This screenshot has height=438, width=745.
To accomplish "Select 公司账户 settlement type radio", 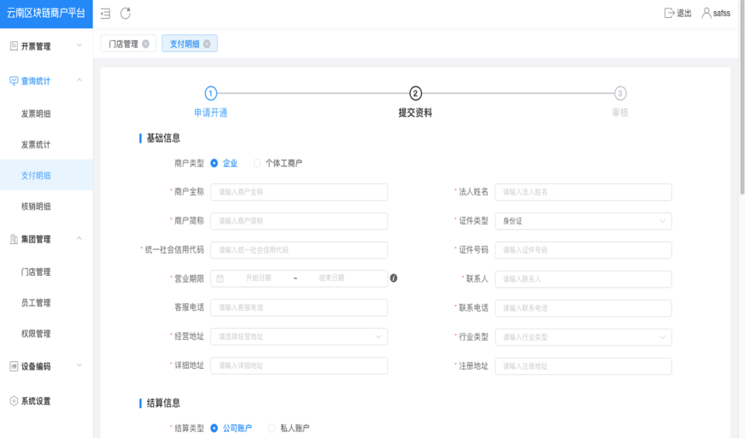I will pyautogui.click(x=215, y=428).
